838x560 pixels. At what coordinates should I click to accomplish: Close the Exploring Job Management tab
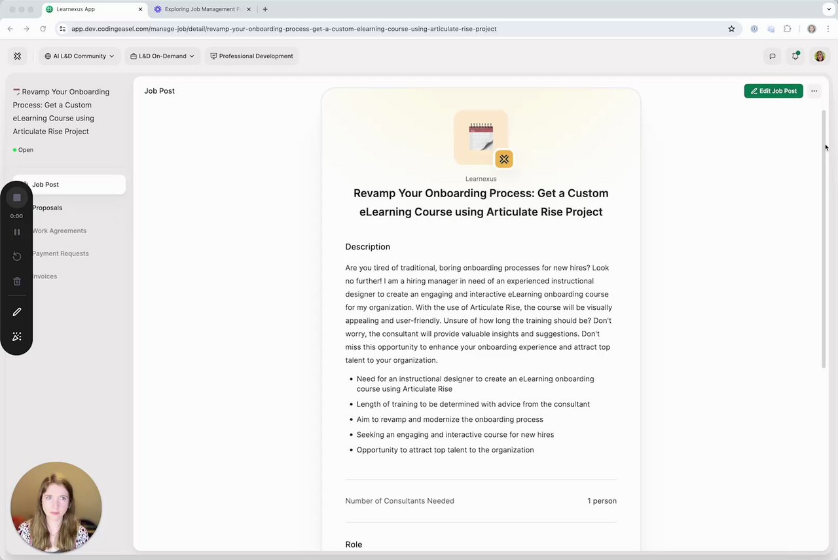point(248,9)
